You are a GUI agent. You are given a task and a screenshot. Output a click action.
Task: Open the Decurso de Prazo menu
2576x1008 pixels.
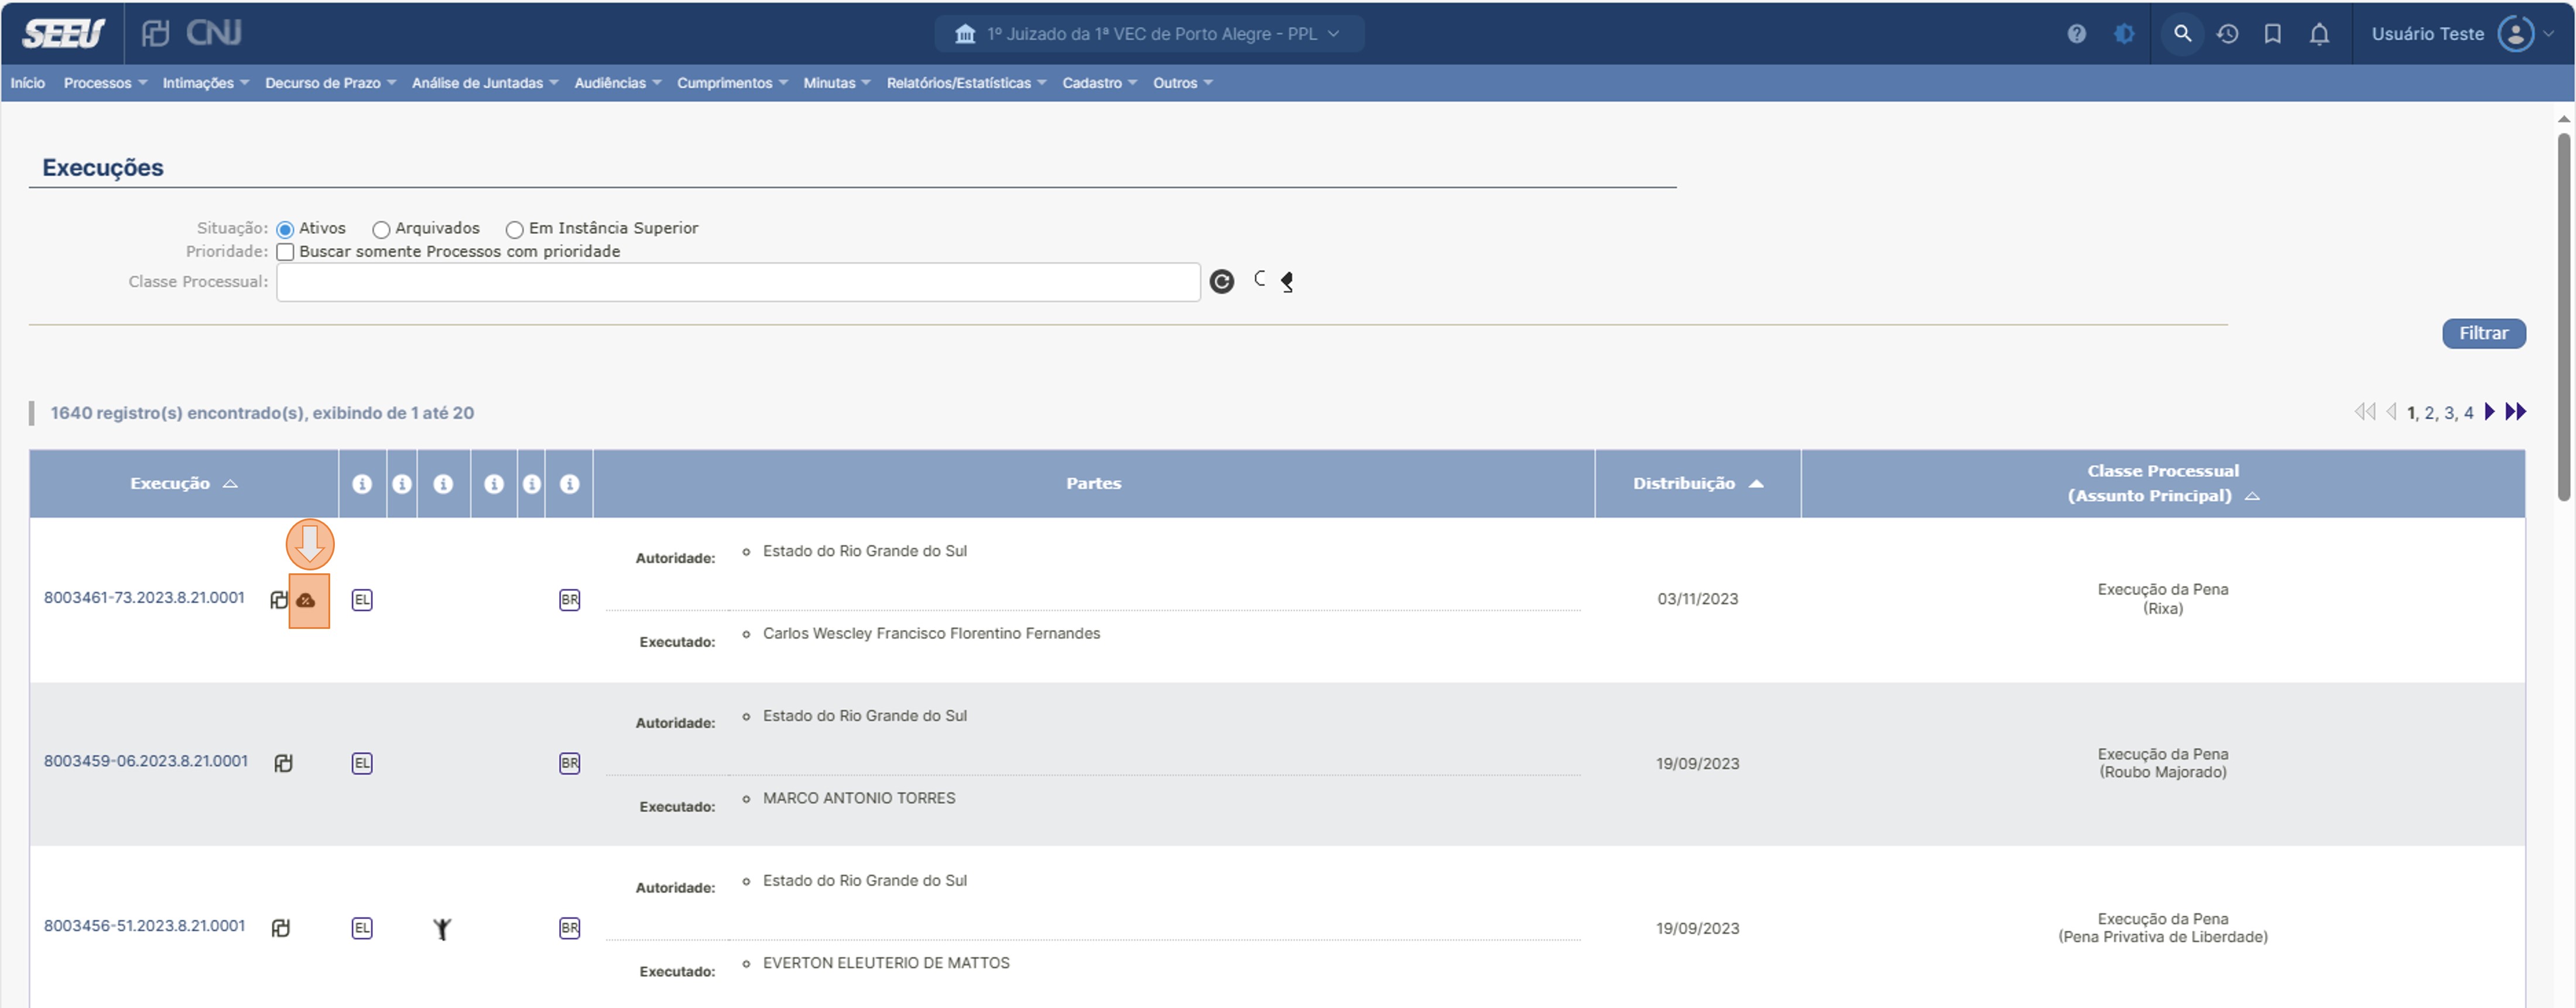pyautogui.click(x=330, y=83)
